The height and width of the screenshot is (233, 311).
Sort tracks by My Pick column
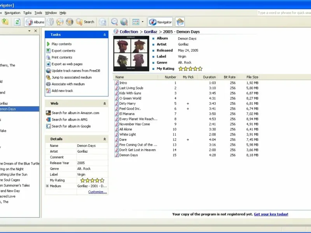coord(188,77)
